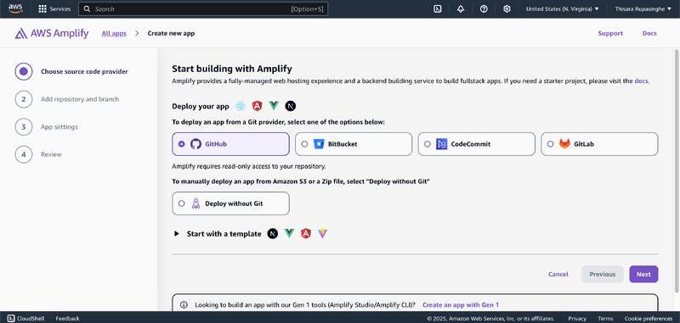This screenshot has width=680, height=323.
Task: Click the GitHub octocat logo
Action: 196,144
